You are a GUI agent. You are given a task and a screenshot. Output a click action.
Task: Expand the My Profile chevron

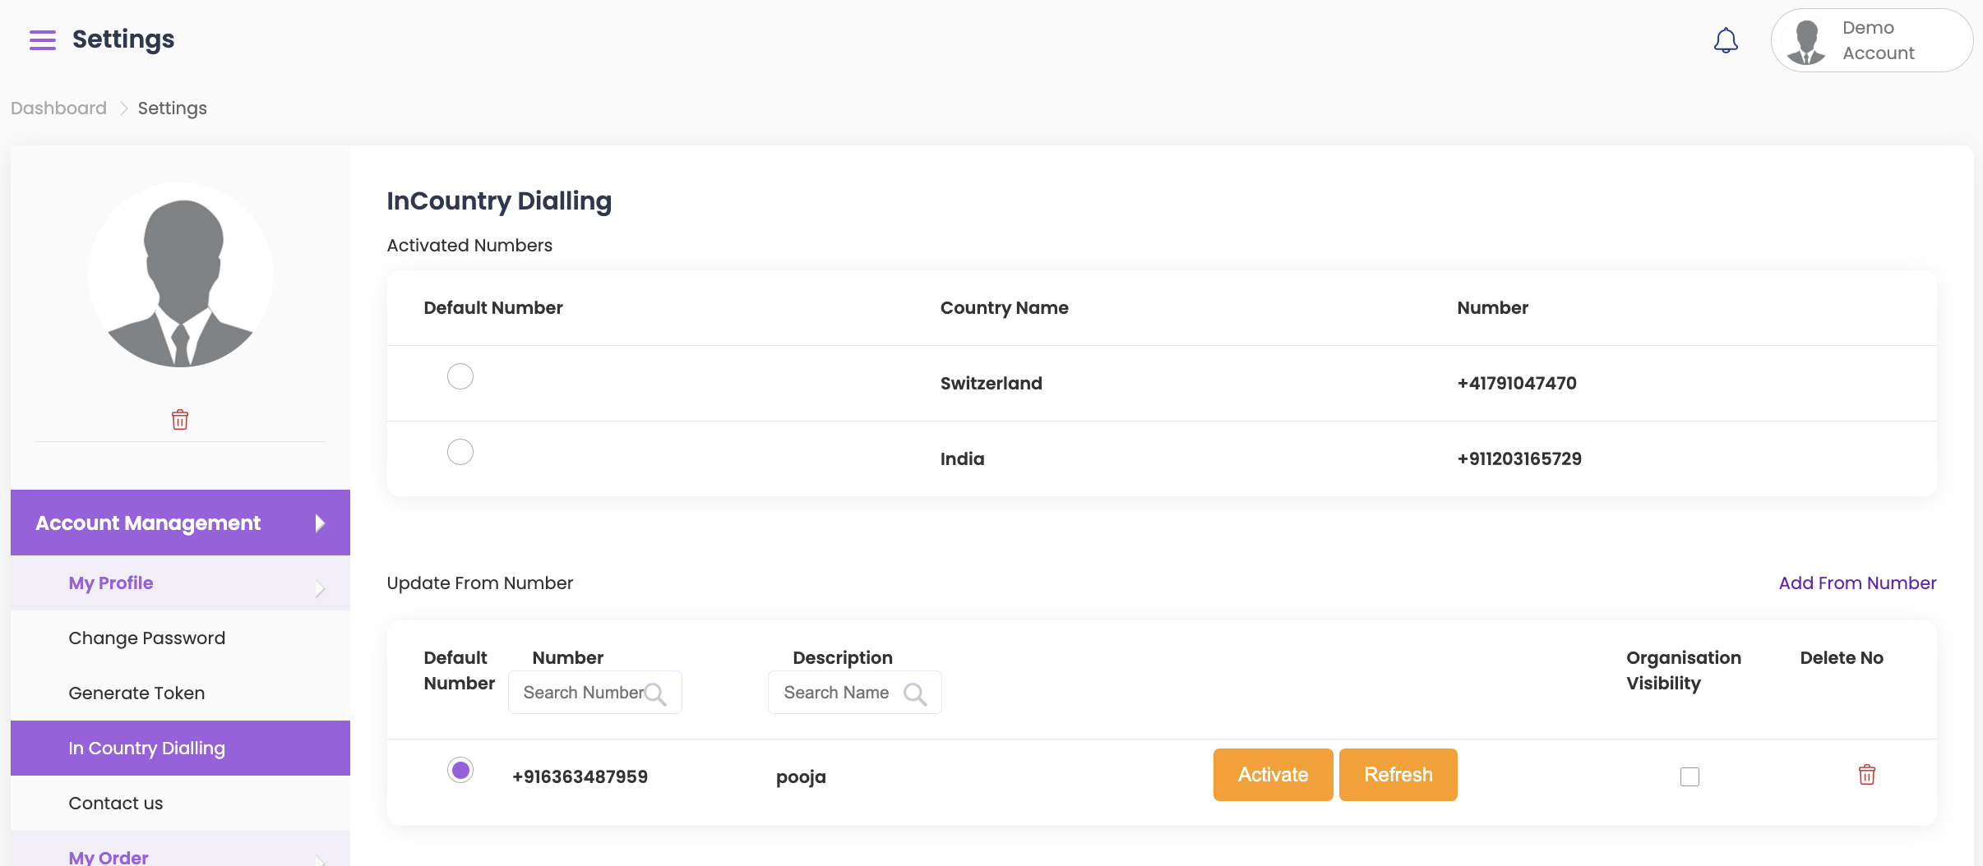(x=320, y=588)
